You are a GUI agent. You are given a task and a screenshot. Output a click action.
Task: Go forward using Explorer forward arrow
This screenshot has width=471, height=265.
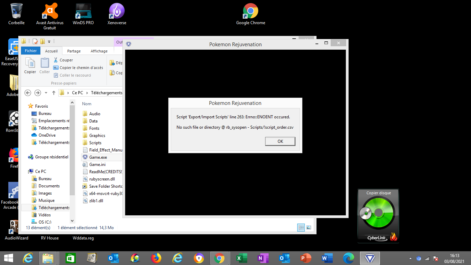pos(38,93)
